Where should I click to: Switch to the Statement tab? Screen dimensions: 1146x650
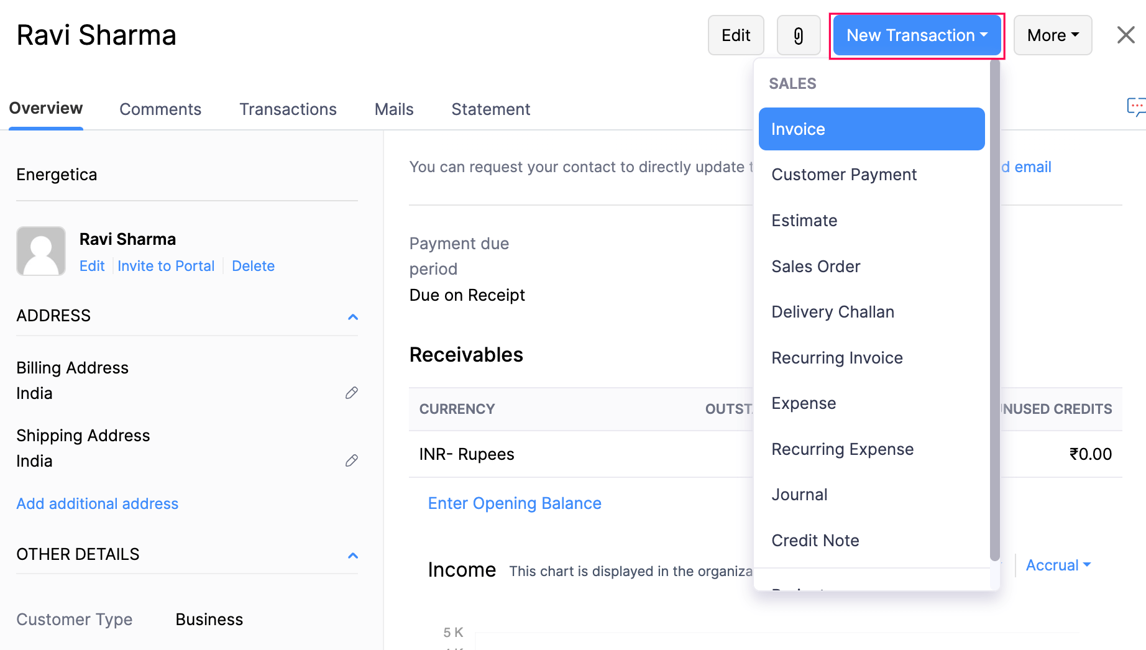491,109
